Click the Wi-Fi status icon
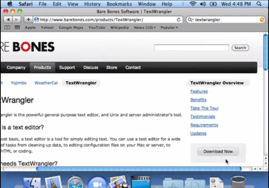Screen dimensions: 269x188 pyautogui.click(x=193, y=4)
